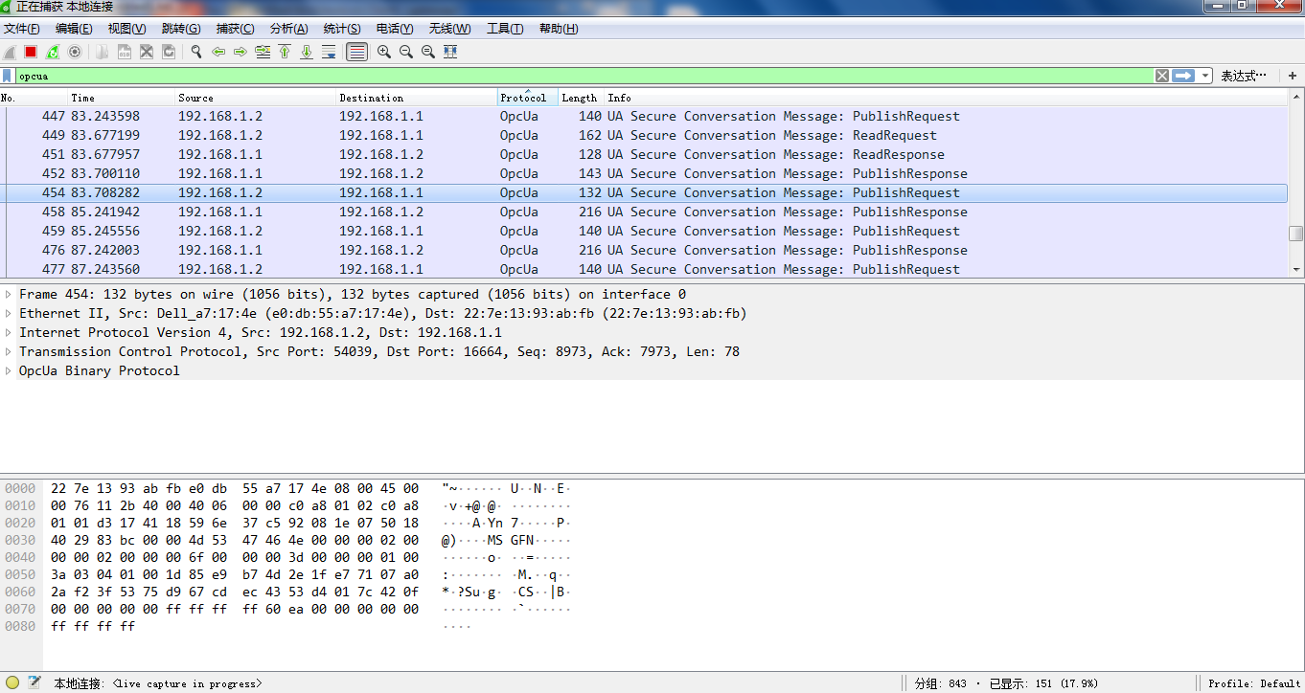
Task: Jump to the last packet
Action: click(307, 52)
